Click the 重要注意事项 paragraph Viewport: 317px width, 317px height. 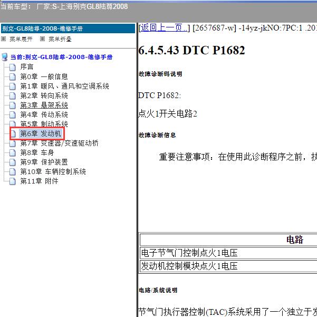[238, 157]
